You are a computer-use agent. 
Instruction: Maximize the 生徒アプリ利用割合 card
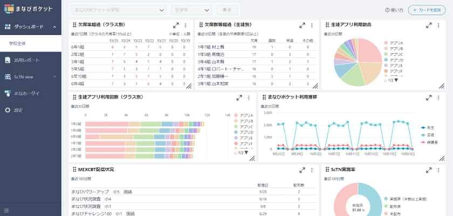pyautogui.click(x=429, y=25)
